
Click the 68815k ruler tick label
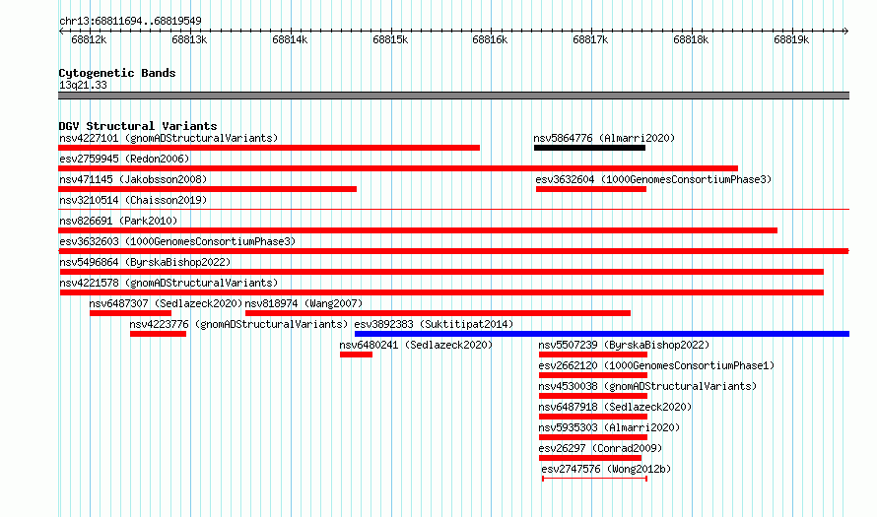point(390,40)
